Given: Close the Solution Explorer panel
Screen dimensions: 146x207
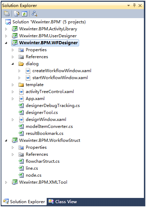Looking at the screenshot, I should tap(140, 6).
